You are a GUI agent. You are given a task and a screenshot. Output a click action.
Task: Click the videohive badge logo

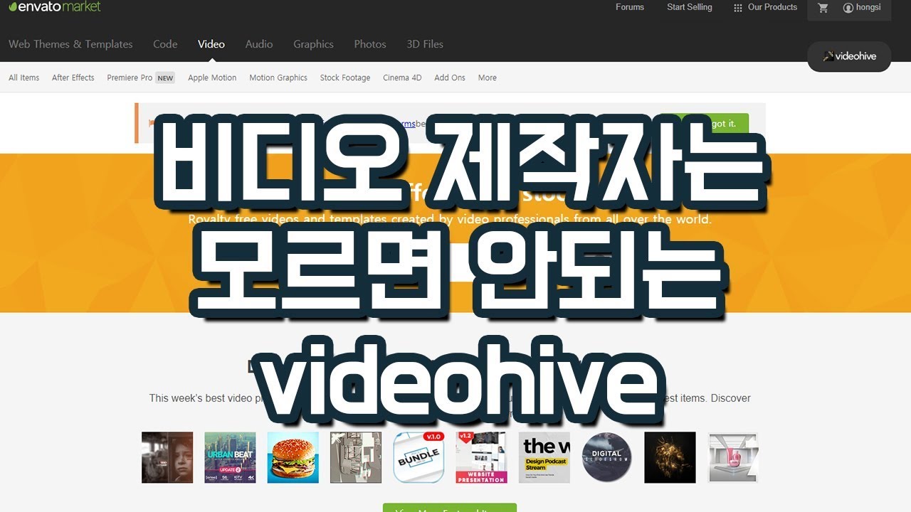coord(849,56)
